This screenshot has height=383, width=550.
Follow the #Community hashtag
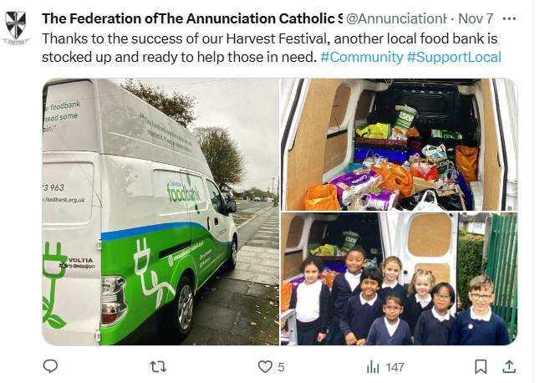362,57
